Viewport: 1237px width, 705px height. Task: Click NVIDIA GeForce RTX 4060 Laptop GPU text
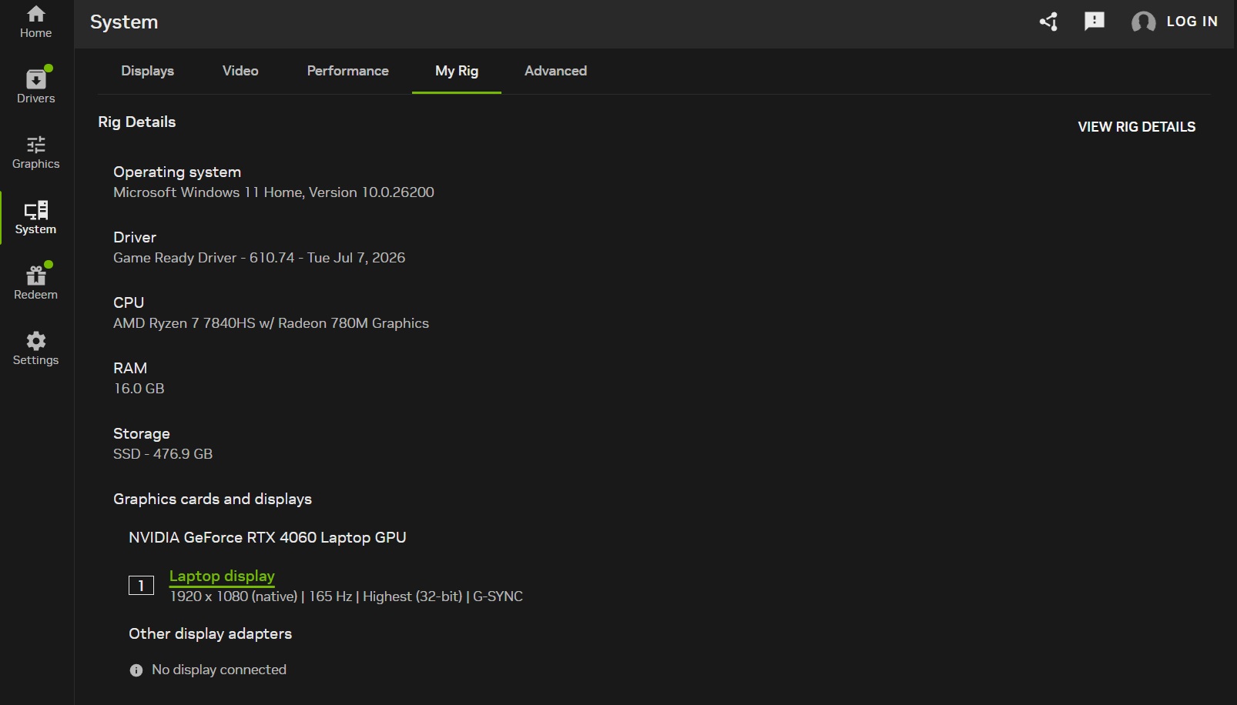point(267,537)
